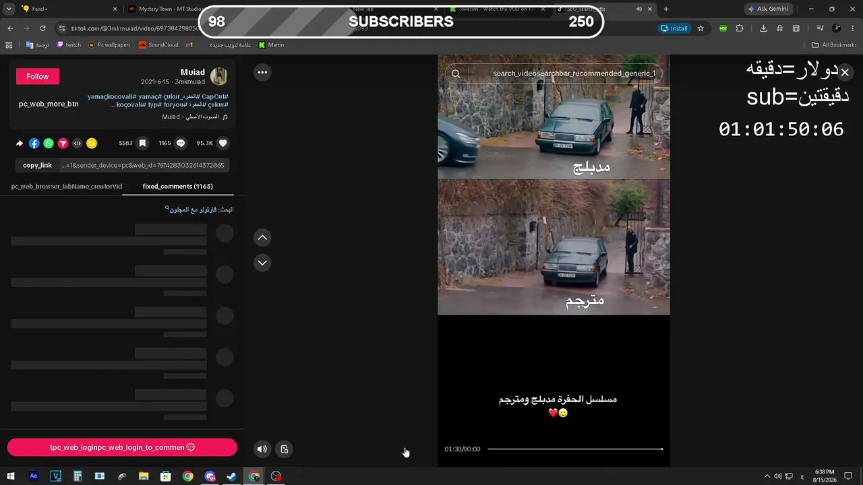
Task: Bookmark the video with the favorites icon
Action: coord(142,143)
